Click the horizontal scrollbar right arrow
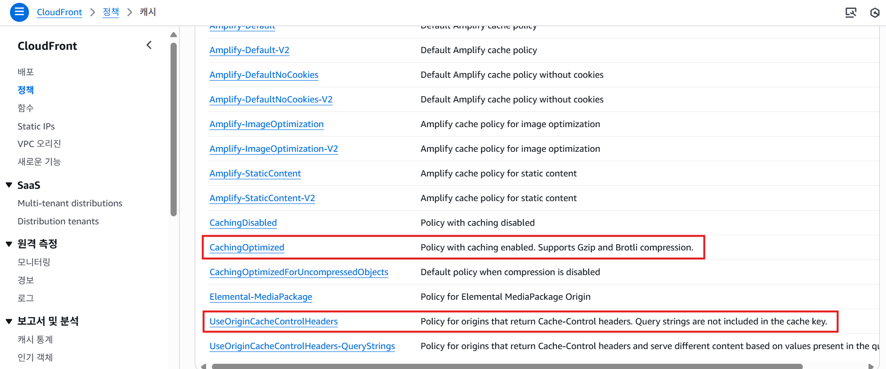Image resolution: width=886 pixels, height=369 pixels. [x=870, y=366]
